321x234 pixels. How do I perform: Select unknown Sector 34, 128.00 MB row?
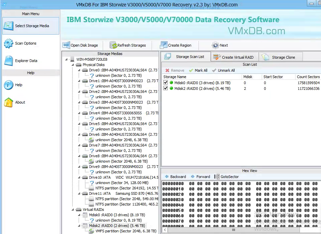click(122, 183)
